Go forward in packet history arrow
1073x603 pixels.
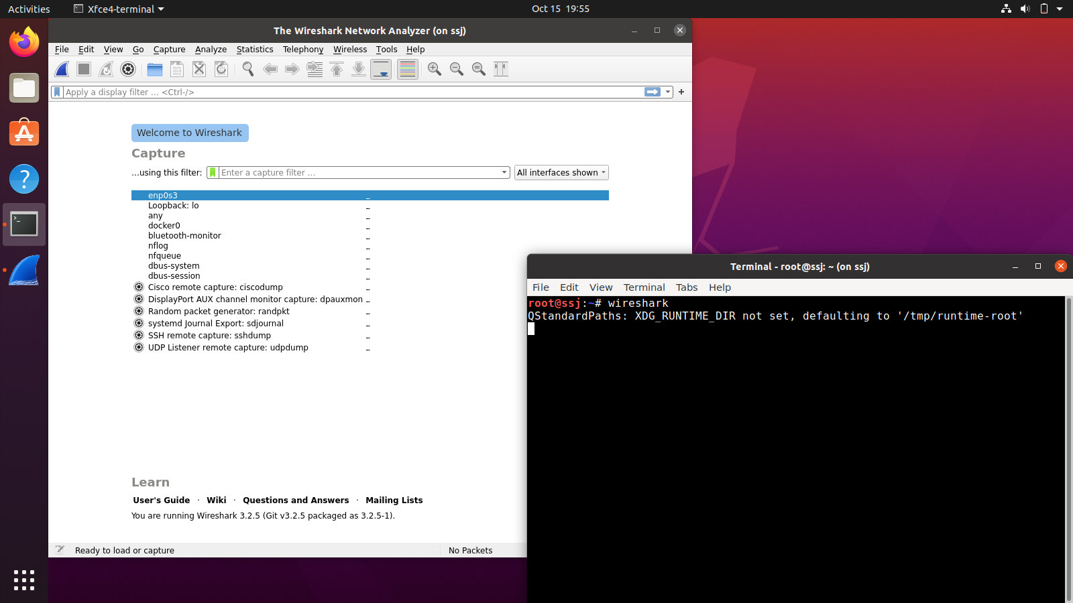click(292, 69)
